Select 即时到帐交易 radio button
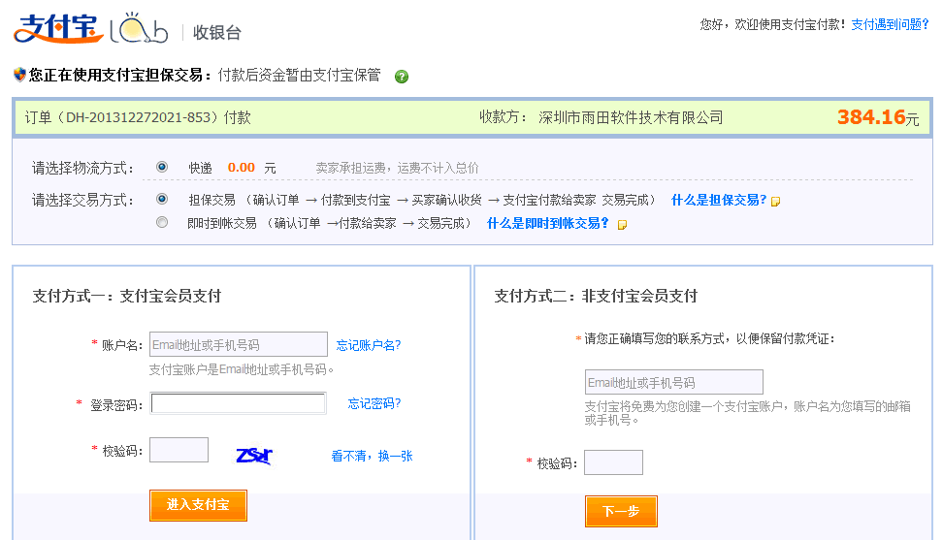This screenshot has height=540, width=943. 162,222
